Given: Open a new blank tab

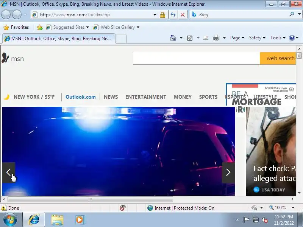Looking at the screenshot, I should (121, 39).
